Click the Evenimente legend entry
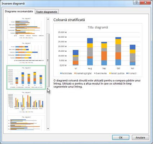Screen dimensions: 153x144 [x=100, y=73]
